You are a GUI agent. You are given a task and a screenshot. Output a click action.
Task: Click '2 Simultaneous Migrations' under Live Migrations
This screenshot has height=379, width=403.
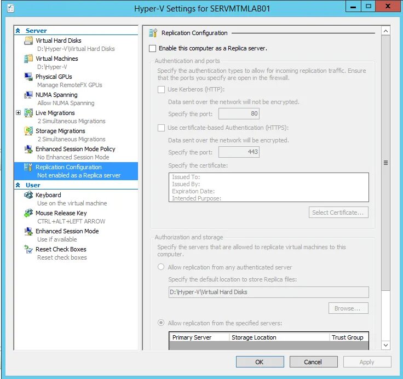coord(71,121)
